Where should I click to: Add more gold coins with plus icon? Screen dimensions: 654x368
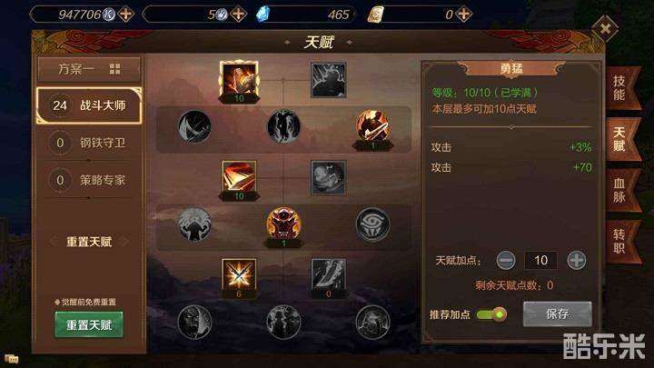click(x=126, y=15)
